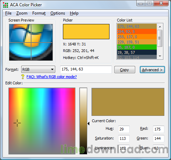Viewport: 171px width, 160px height.
Task: Click the question mark FAQ icon
Action: click(x=23, y=77)
